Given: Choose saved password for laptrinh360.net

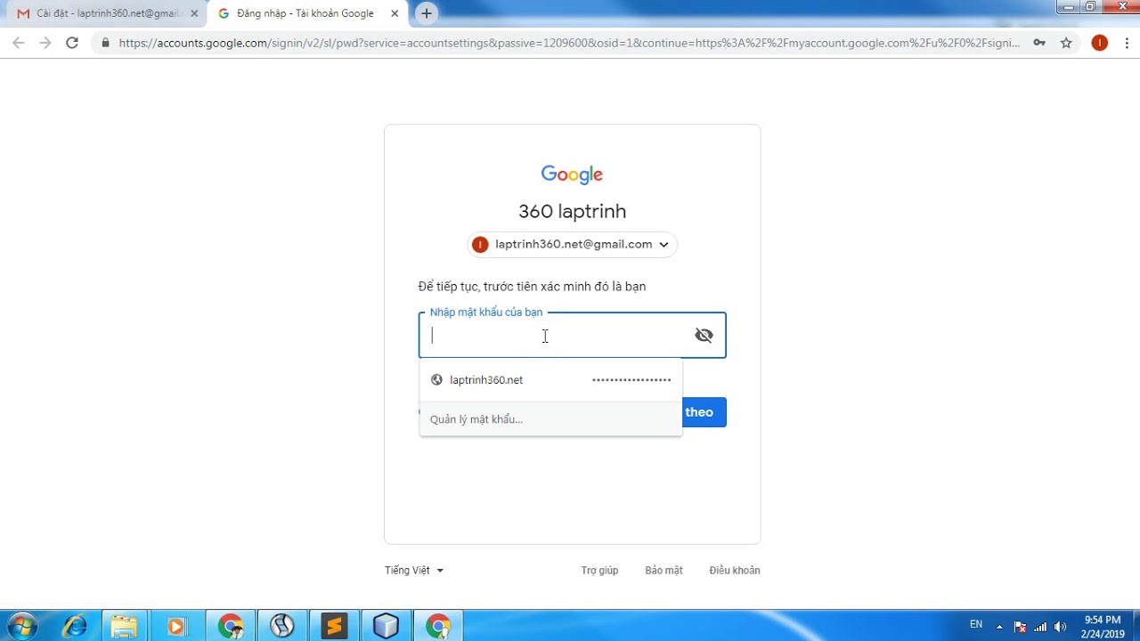Looking at the screenshot, I should pos(550,380).
